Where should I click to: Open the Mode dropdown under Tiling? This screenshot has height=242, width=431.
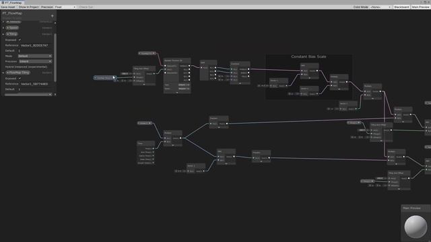[35, 56]
